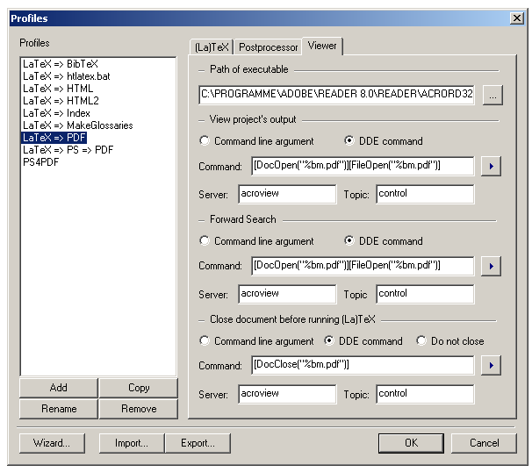The height and width of the screenshot is (472, 532).
Task: Click the Export... button
Action: point(198,443)
